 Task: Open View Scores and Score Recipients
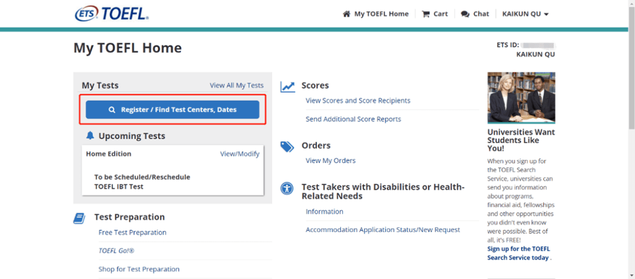(x=358, y=101)
